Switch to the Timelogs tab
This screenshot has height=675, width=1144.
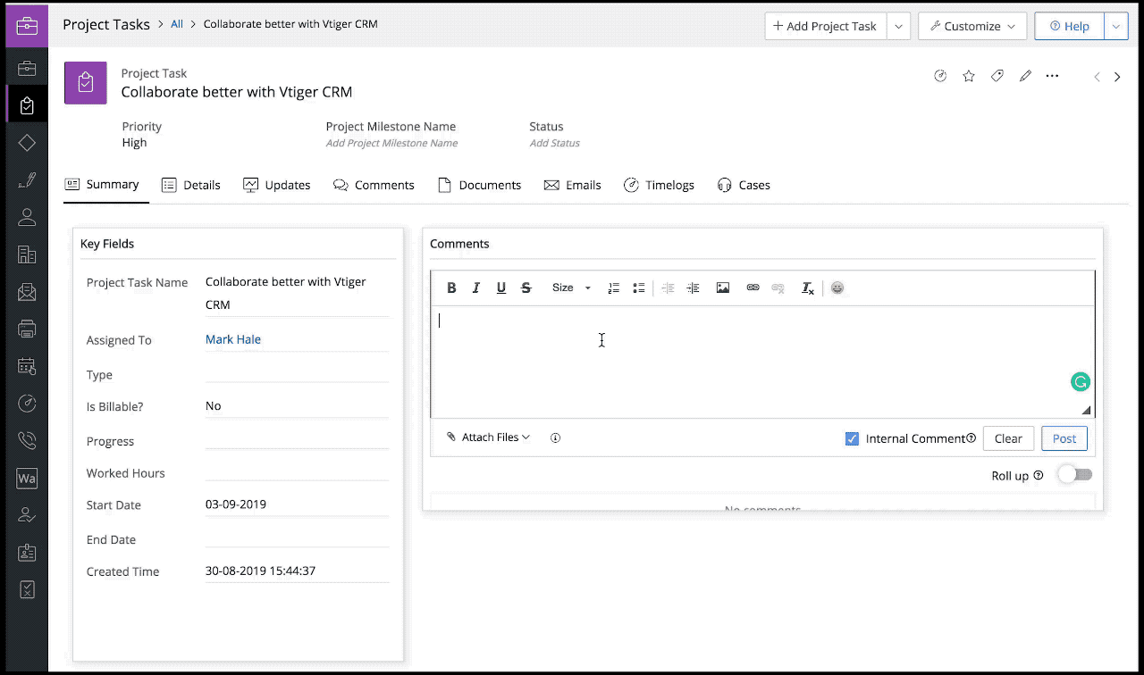(x=659, y=185)
